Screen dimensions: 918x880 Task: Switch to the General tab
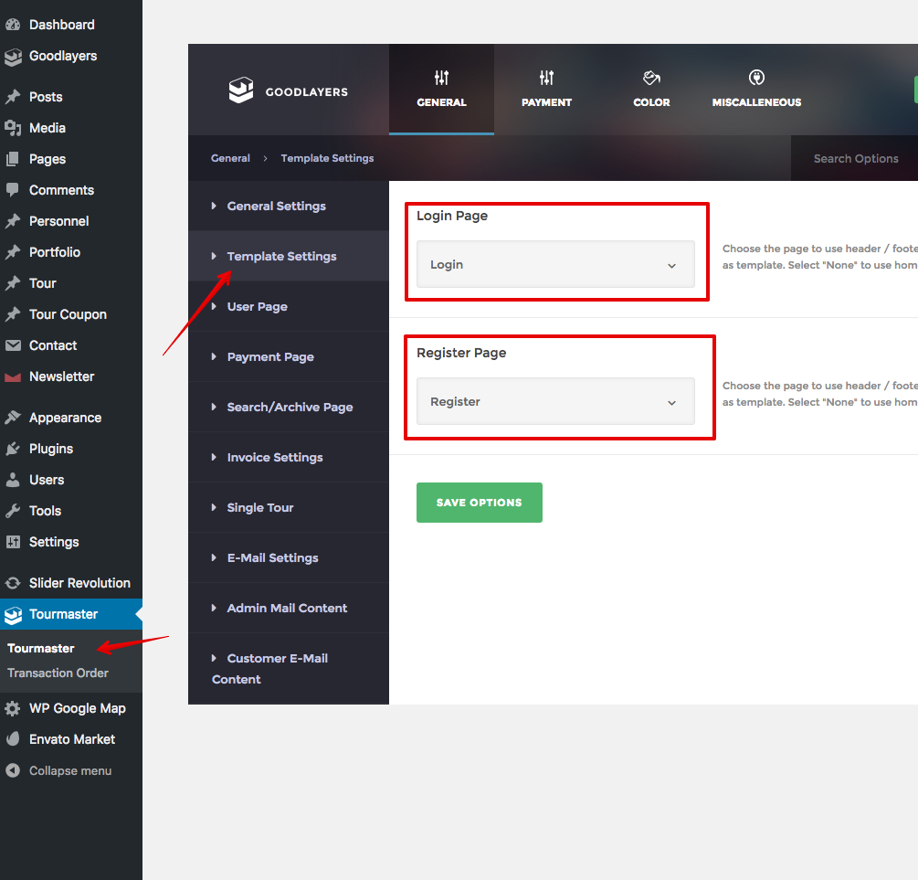441,90
